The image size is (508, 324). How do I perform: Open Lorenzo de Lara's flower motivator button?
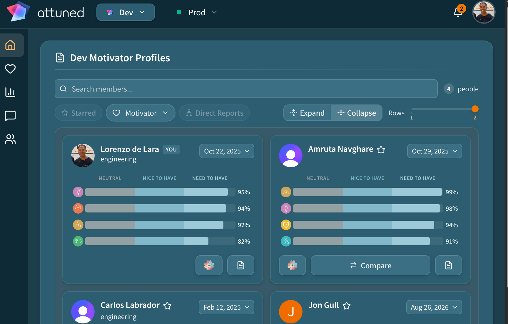[x=209, y=265]
